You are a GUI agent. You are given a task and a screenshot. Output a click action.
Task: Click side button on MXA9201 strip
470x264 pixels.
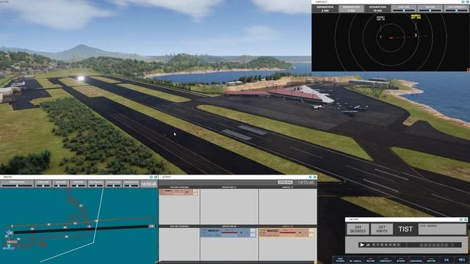[253, 233]
